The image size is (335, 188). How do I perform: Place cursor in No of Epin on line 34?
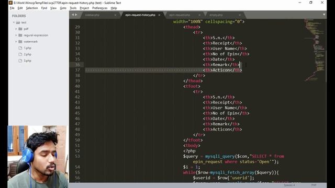coord(225,54)
